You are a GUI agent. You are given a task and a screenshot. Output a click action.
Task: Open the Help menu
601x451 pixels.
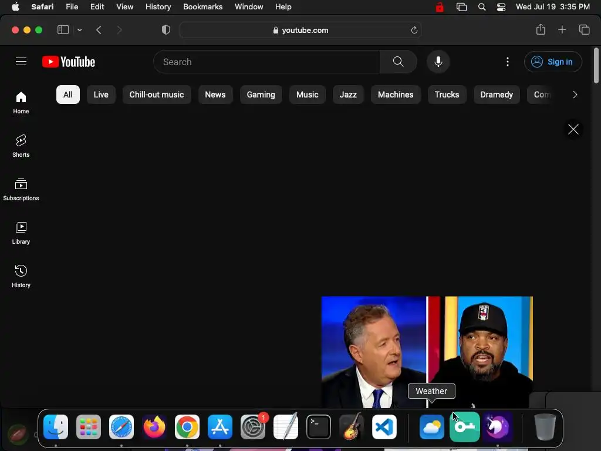pos(283,7)
